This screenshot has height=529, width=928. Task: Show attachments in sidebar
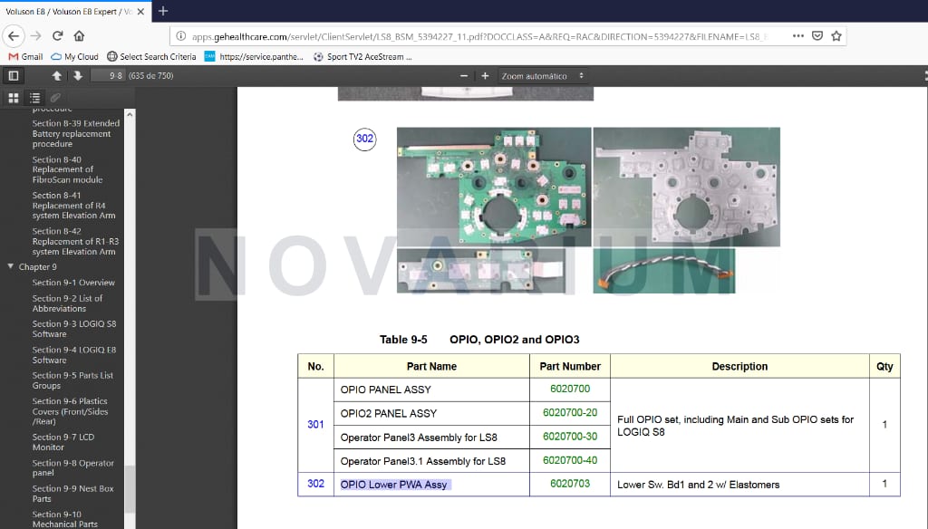(55, 98)
